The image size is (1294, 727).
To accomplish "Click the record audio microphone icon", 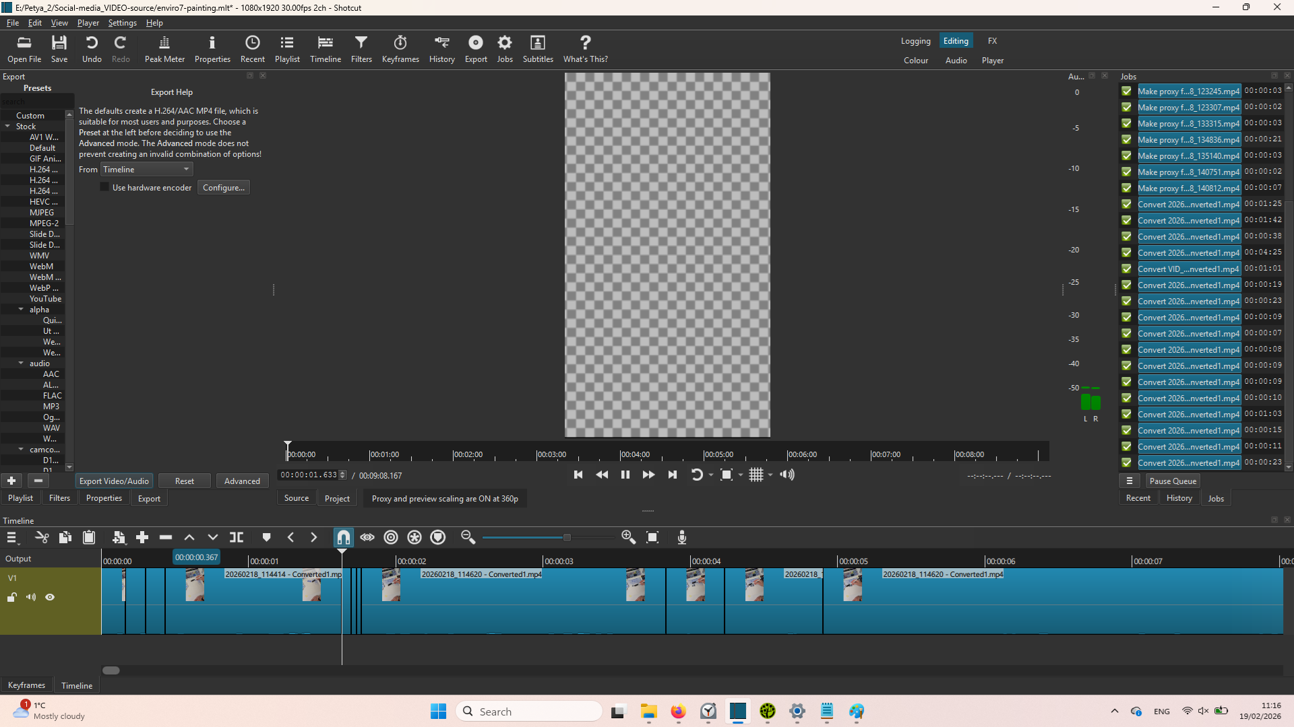I will 682,537.
